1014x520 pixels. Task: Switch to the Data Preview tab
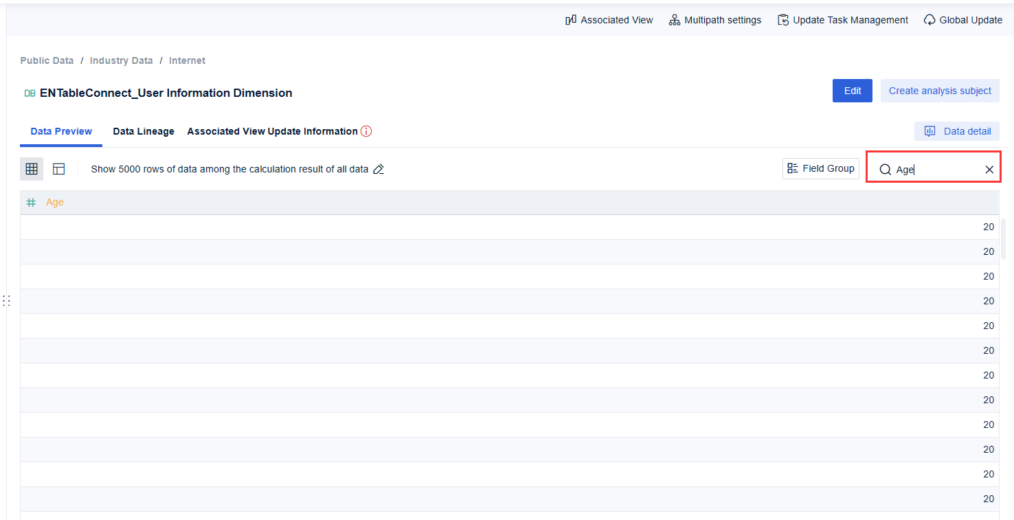coord(61,131)
